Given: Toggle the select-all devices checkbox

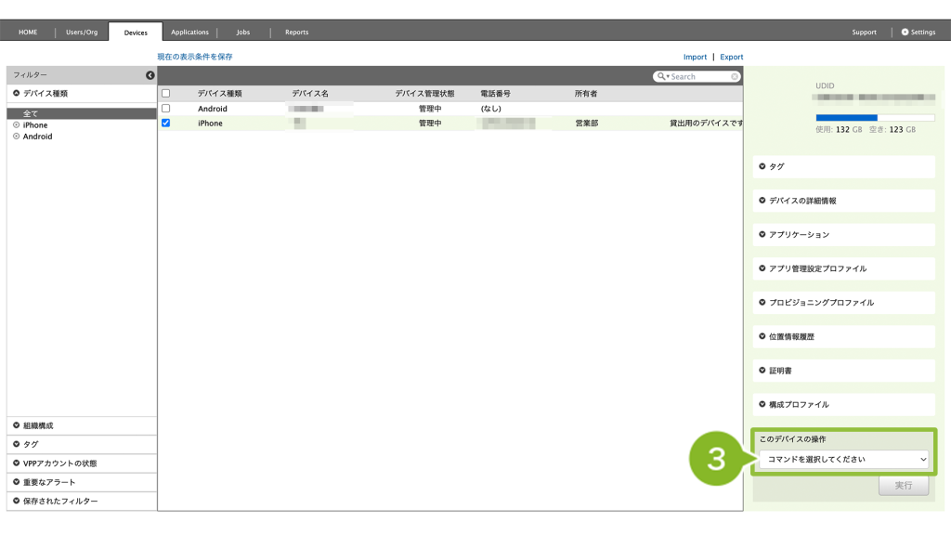Looking at the screenshot, I should (x=165, y=94).
